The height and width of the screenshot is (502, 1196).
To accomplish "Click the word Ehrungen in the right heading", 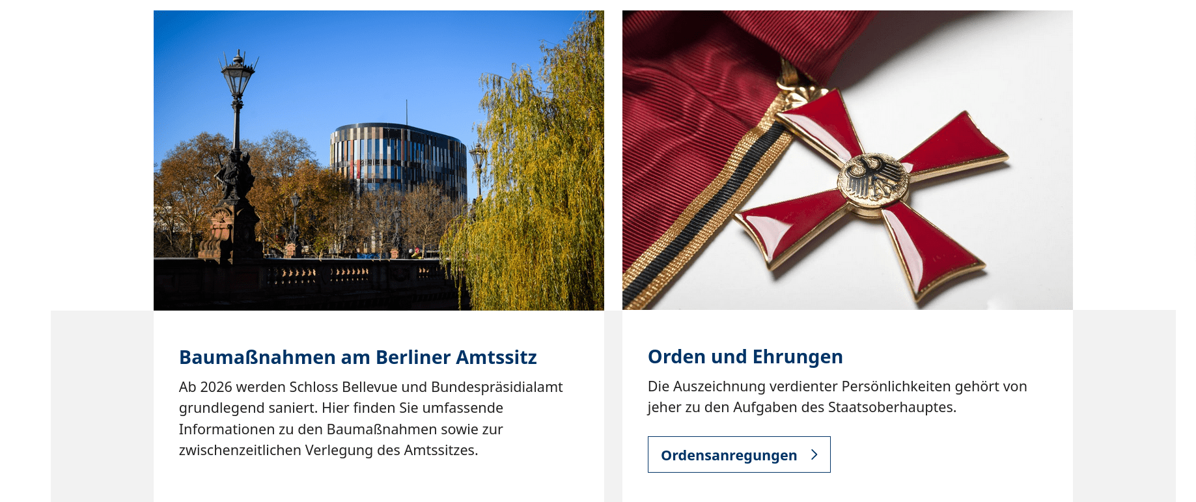I will pyautogui.click(x=798, y=357).
